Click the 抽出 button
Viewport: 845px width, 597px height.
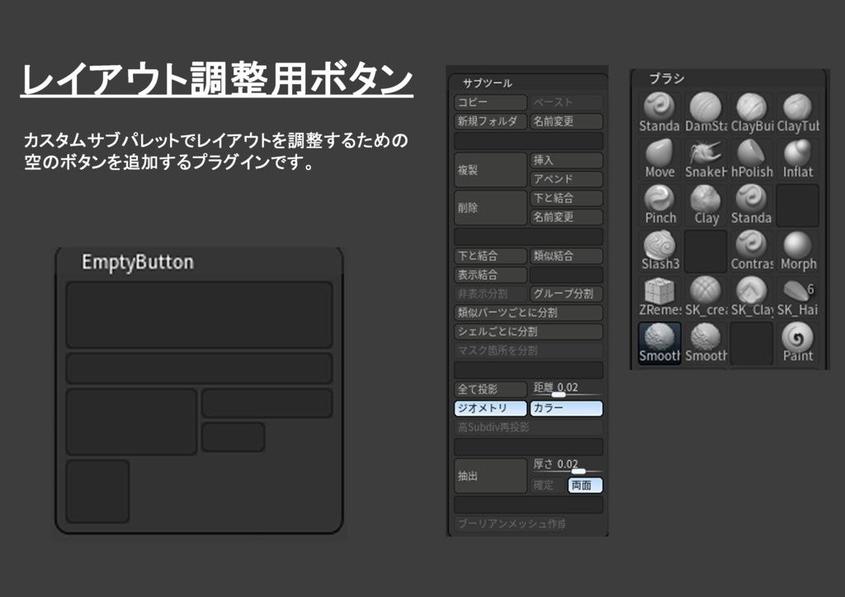coord(490,476)
